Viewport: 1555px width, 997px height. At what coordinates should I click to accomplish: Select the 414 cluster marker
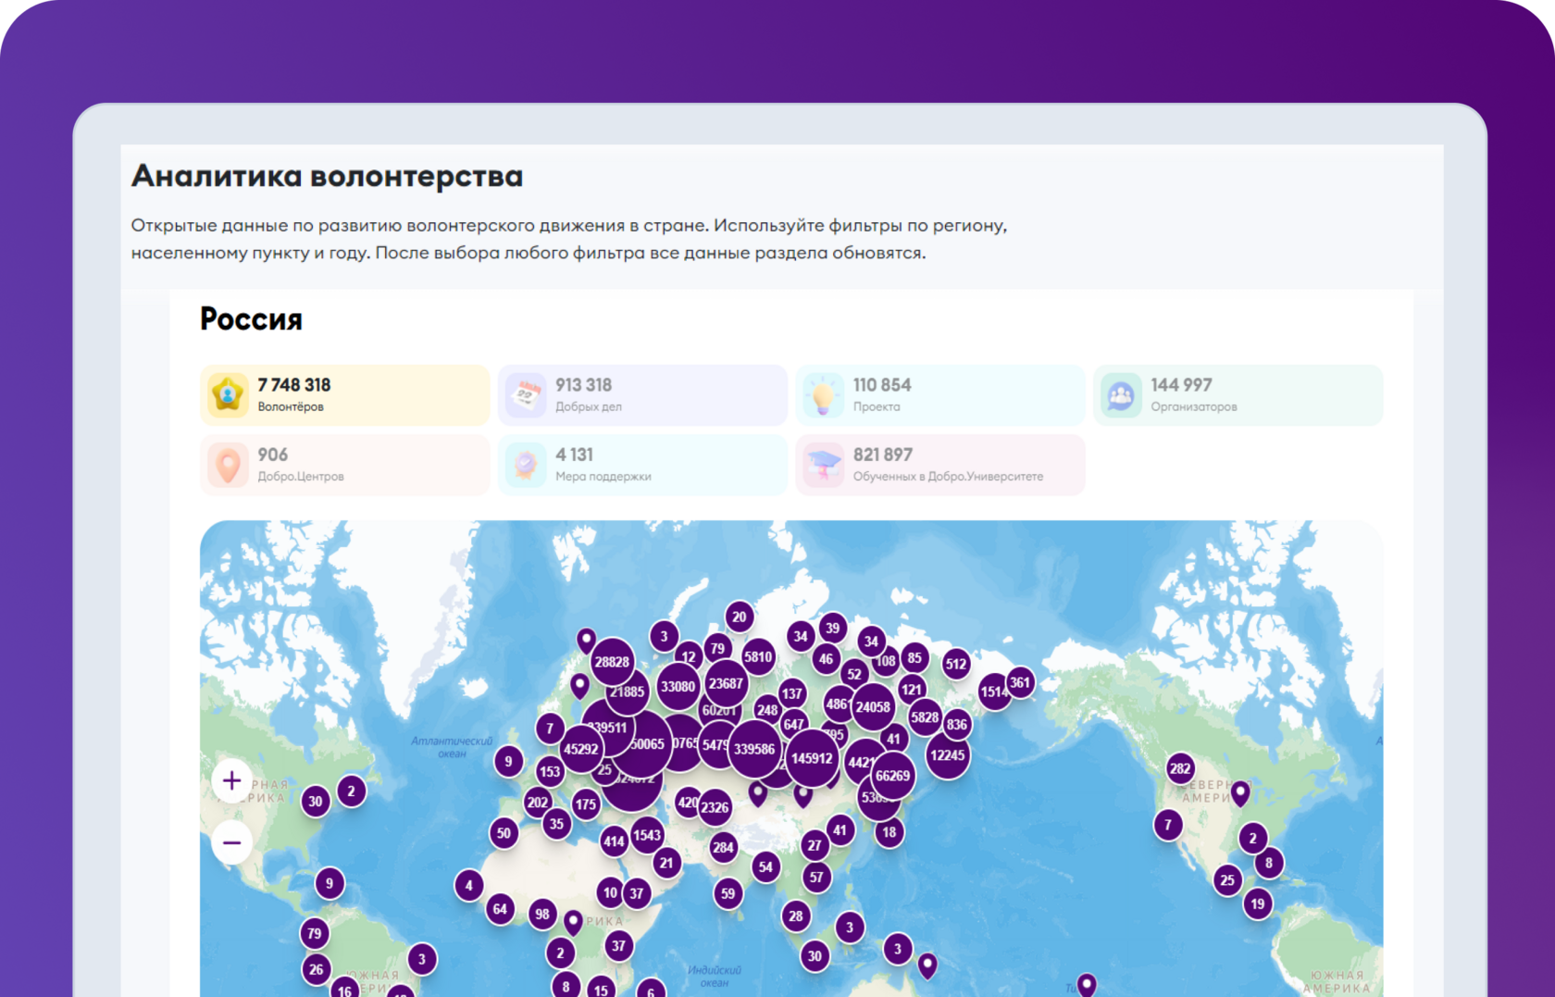pyautogui.click(x=614, y=841)
